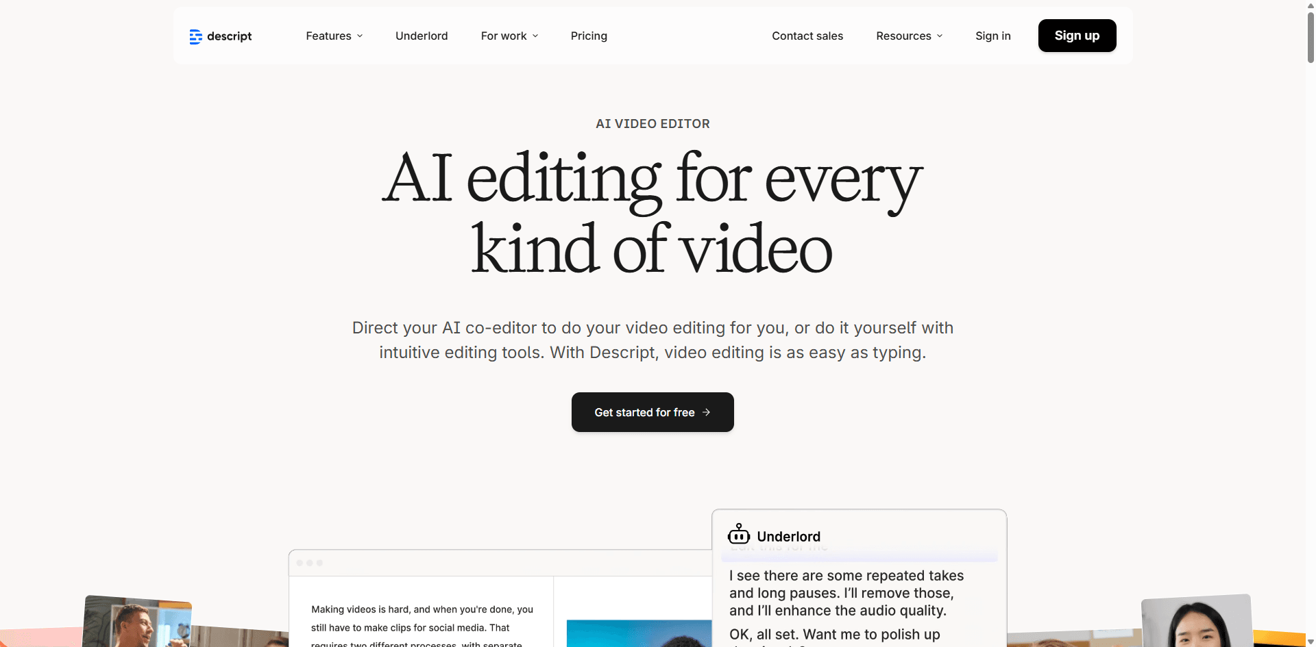
Task: Open the For work dropdown
Action: (509, 36)
